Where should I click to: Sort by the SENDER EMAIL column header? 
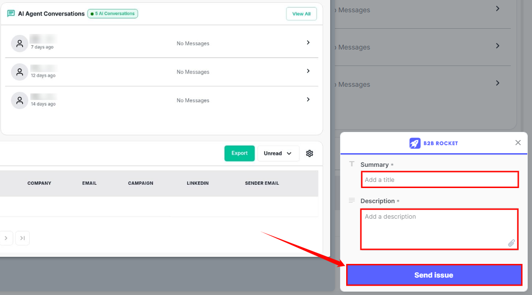[262, 183]
